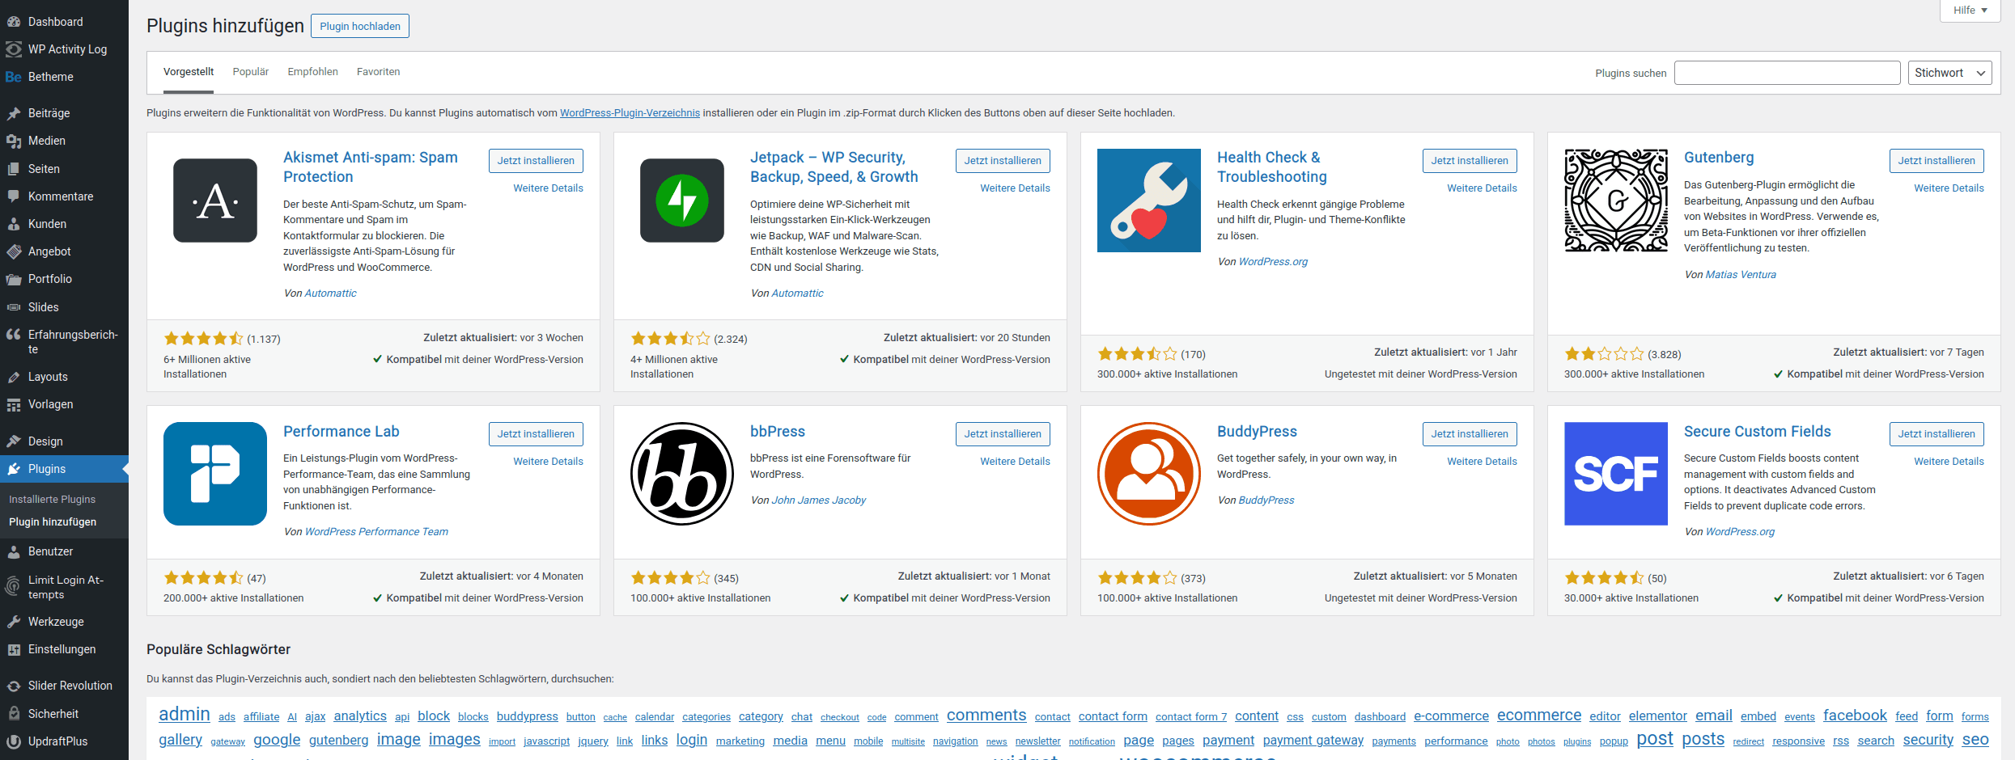Open the Empfohlen tab
Screen dimensions: 2015x760
tap(312, 72)
